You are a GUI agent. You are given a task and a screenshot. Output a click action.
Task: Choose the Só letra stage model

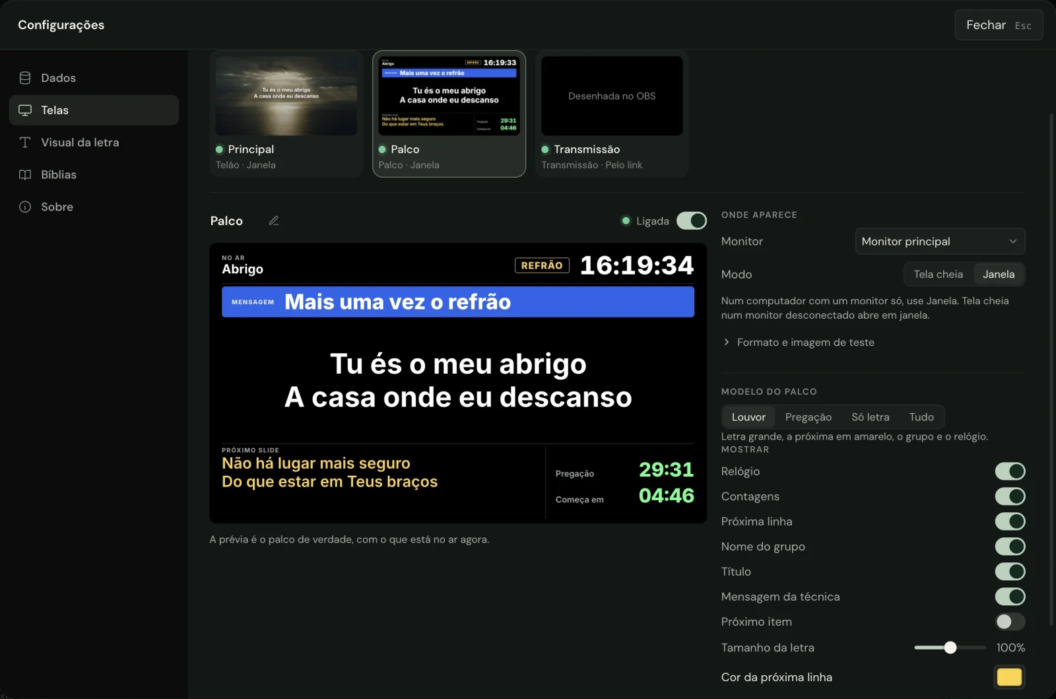tap(870, 417)
